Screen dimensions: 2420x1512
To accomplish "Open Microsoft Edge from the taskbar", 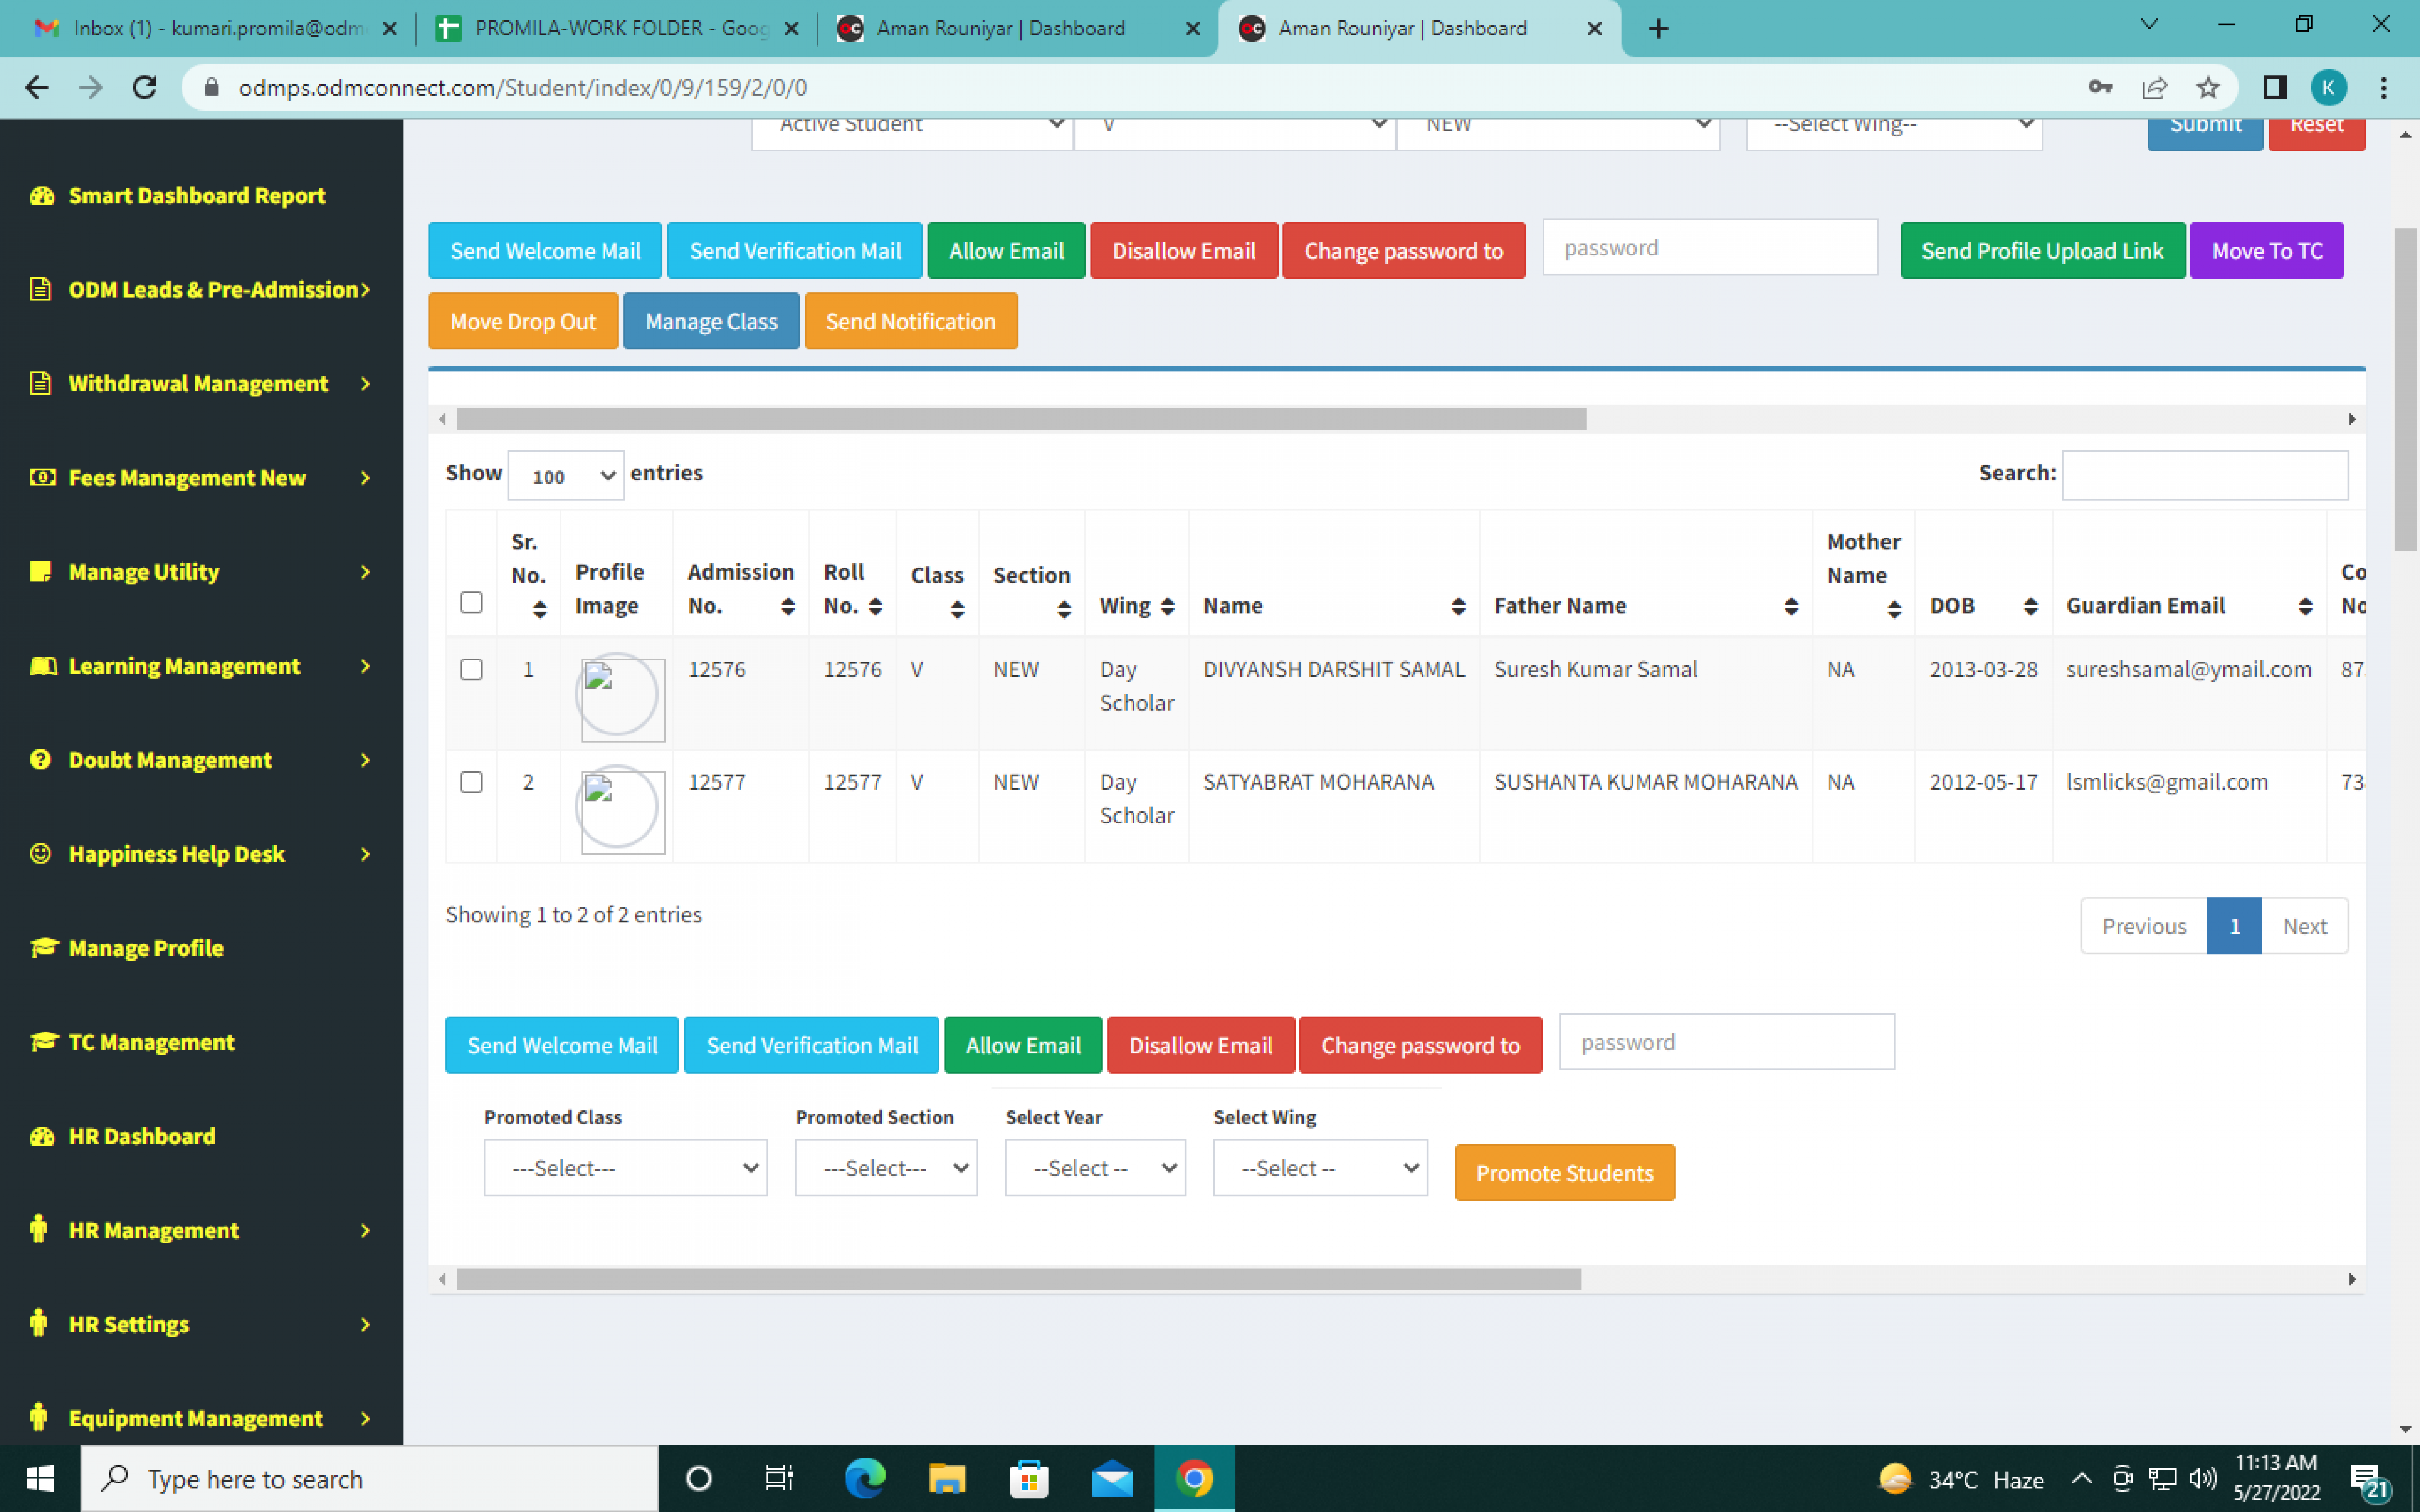I will (x=865, y=1479).
